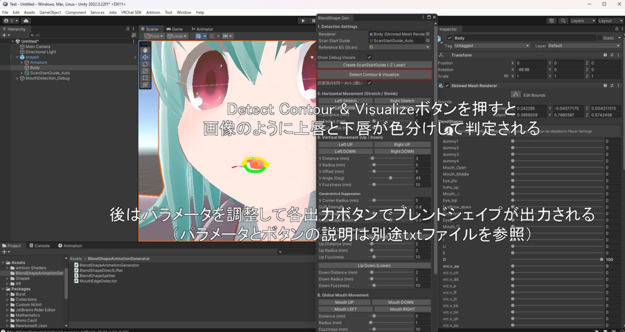Click the Left UP button
625x332 pixels.
tap(345, 145)
